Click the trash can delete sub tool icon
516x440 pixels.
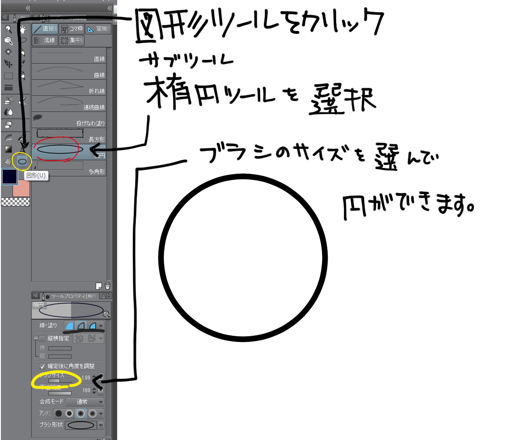click(107, 286)
